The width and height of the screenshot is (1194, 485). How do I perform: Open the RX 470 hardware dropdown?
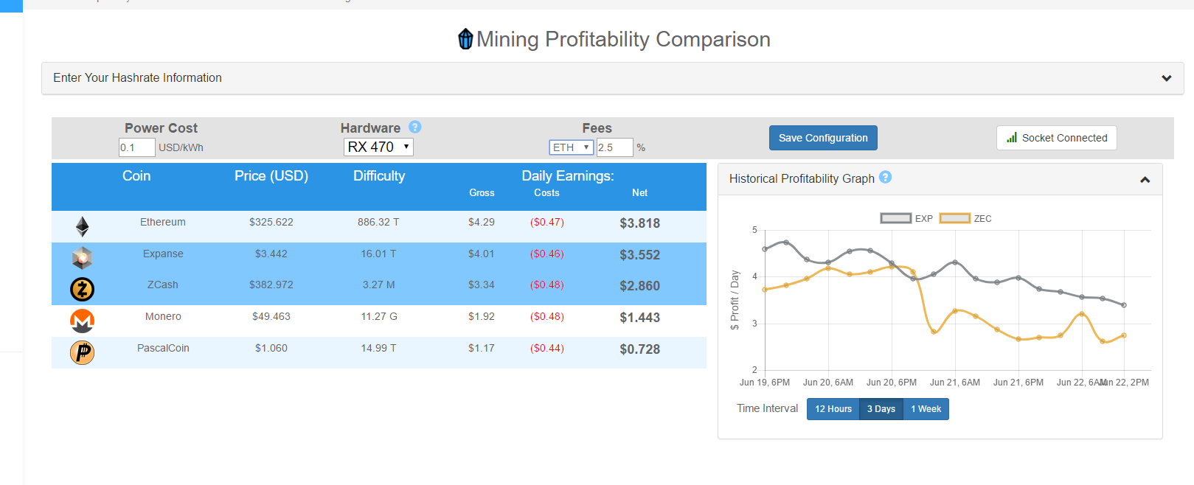pos(378,147)
